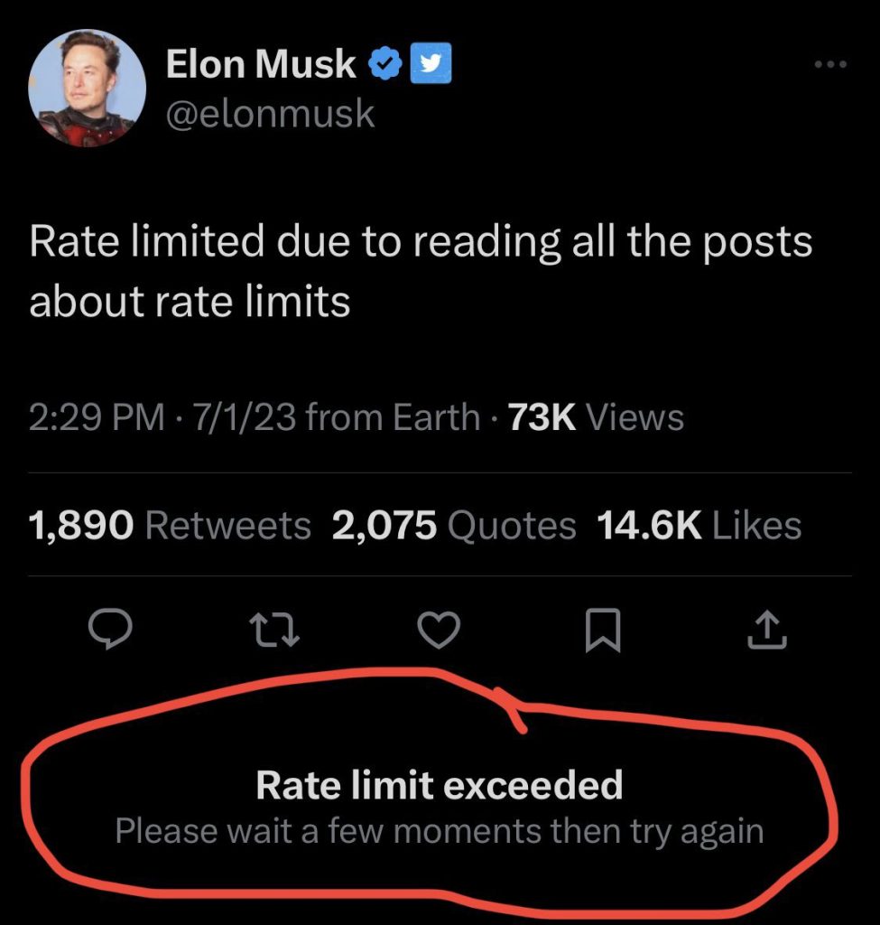Tap the blue verified checkmark badge
The width and height of the screenshot is (880, 925).
tap(384, 64)
